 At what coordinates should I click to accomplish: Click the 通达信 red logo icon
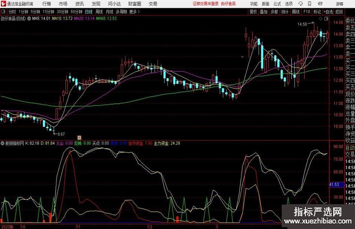(x=3, y=4)
